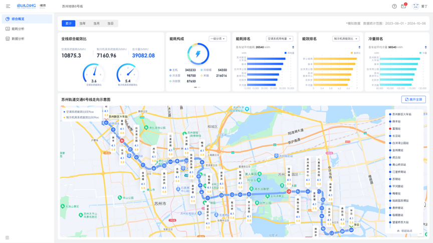The image size is (433, 243).
Task: Open the 一级分项 dropdown
Action: click(218, 38)
